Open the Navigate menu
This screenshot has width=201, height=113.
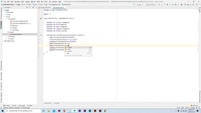17,2
